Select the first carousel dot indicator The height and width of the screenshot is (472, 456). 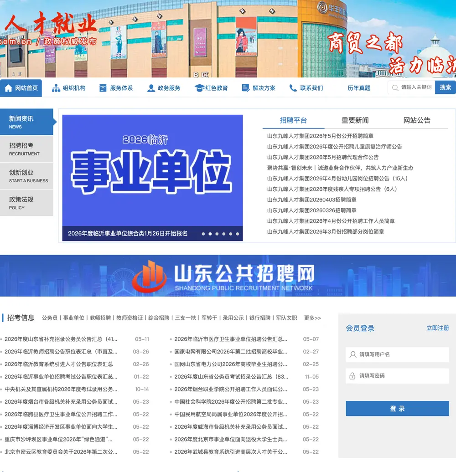click(203, 234)
